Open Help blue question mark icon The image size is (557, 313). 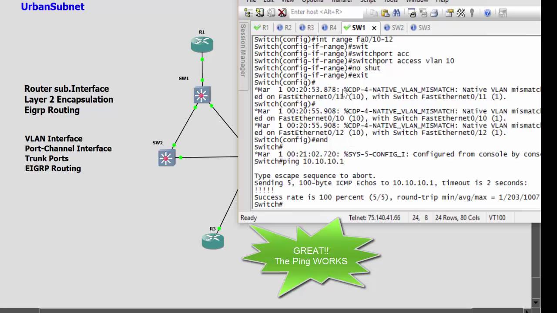[487, 13]
